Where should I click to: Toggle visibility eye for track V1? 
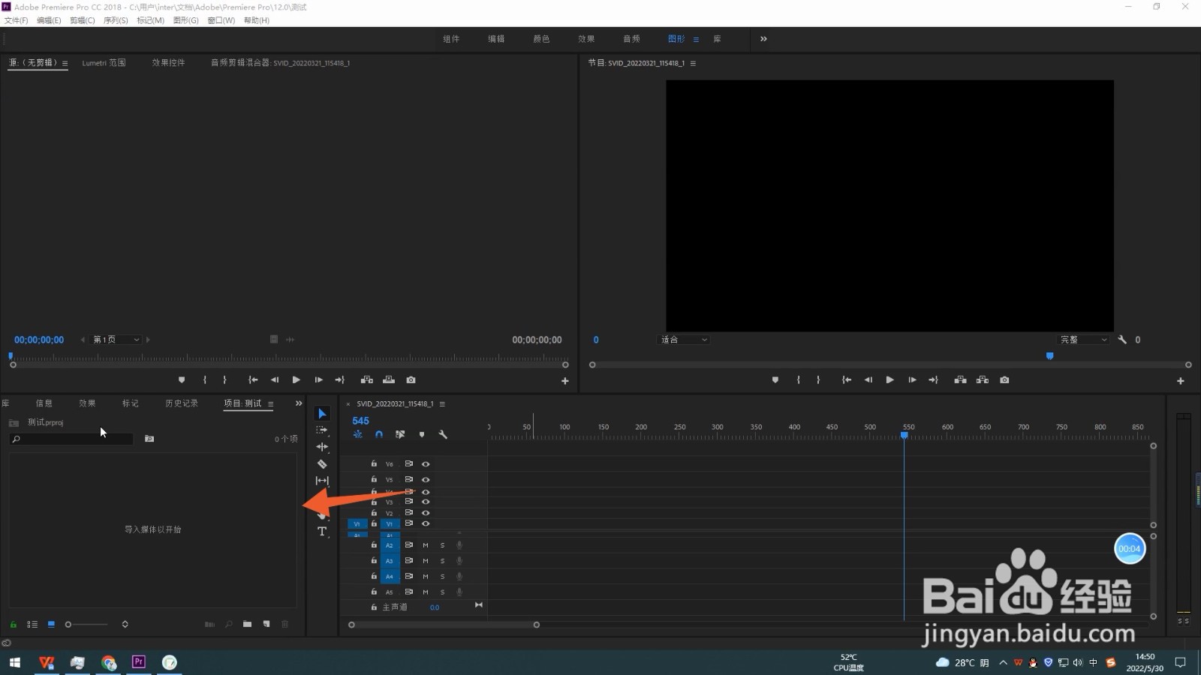tap(426, 523)
